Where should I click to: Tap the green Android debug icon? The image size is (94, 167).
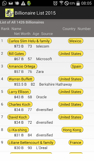29,3
